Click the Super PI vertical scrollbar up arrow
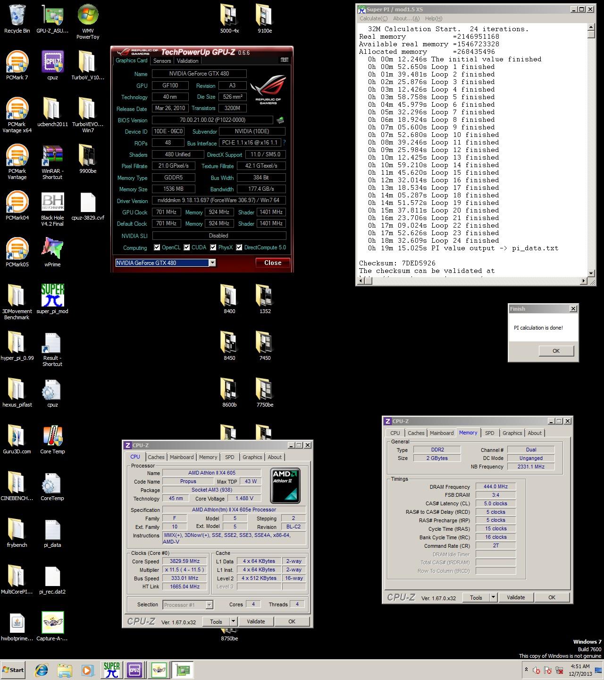This screenshot has height=680, width=604. coord(591,28)
